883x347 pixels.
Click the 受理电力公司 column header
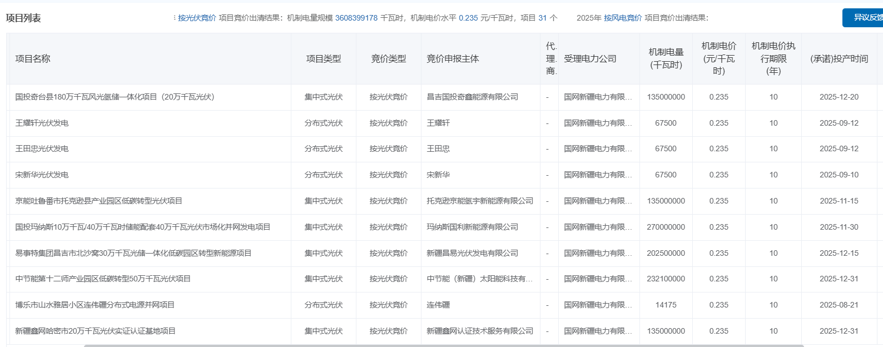click(590, 58)
